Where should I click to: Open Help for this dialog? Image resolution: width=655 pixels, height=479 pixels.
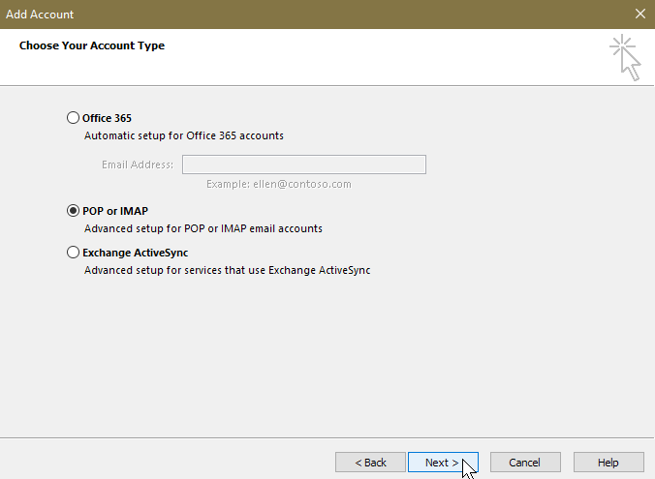(608, 463)
